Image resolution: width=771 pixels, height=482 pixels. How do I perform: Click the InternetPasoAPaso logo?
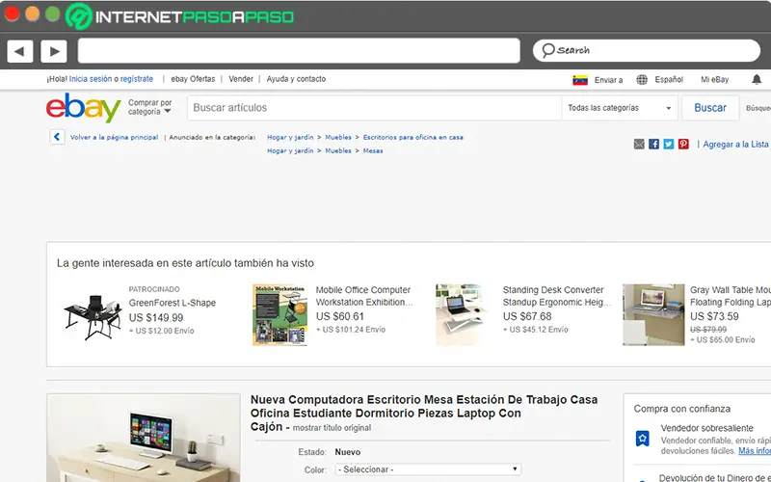coord(179,16)
